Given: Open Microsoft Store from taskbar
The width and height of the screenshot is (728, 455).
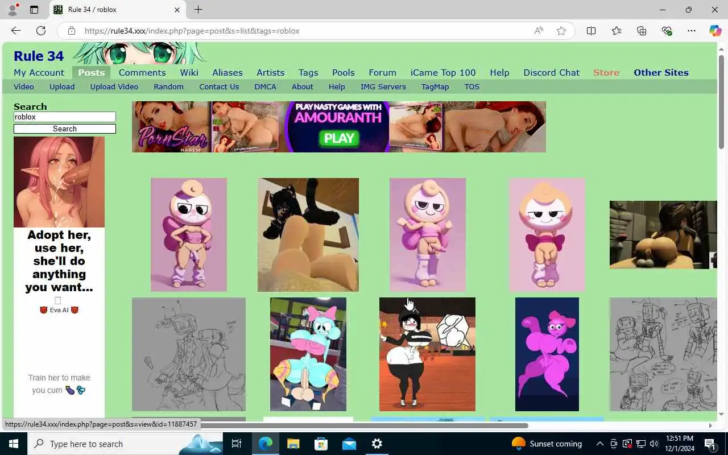Looking at the screenshot, I should tap(321, 444).
